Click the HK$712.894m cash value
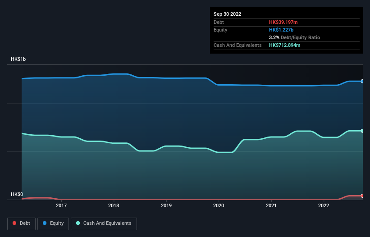Screen dimensions: 370x237 tap(284, 45)
